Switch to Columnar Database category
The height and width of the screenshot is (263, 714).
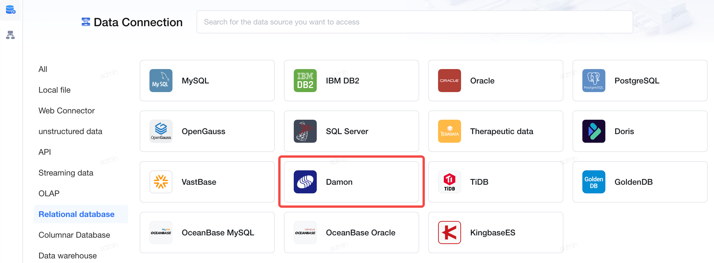pyautogui.click(x=74, y=235)
